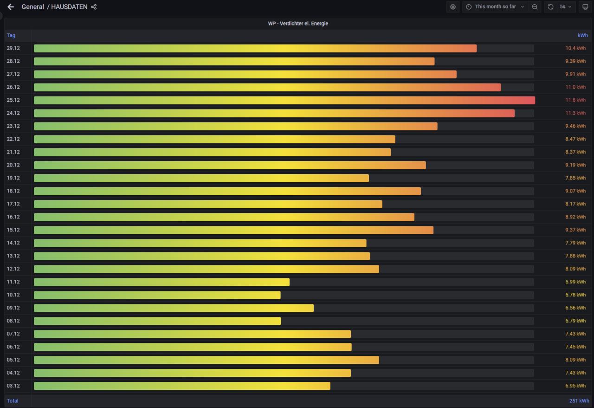Zoom out the time range
Image resolution: width=594 pixels, height=408 pixels.
click(x=535, y=7)
